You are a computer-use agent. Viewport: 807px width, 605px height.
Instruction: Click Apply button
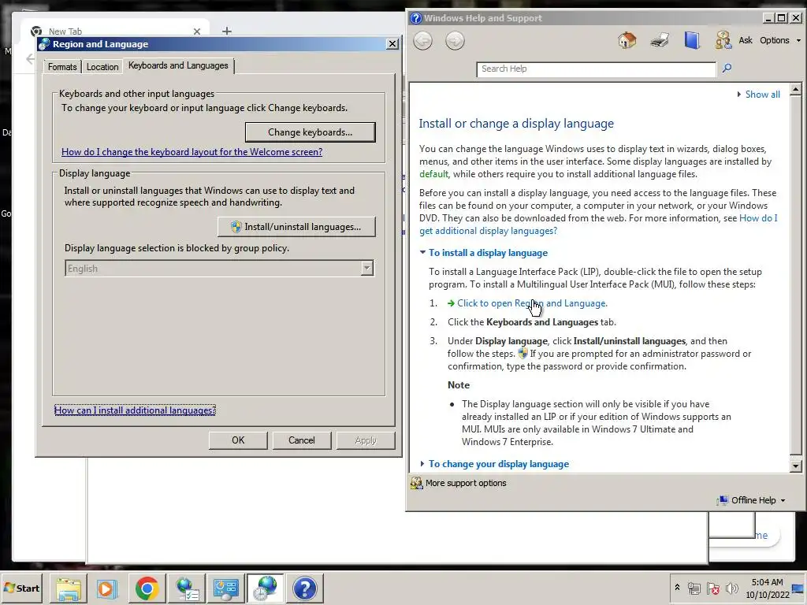click(x=366, y=440)
